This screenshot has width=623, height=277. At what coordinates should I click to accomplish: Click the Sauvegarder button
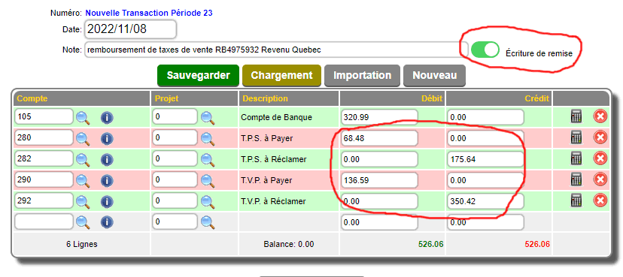pos(199,76)
